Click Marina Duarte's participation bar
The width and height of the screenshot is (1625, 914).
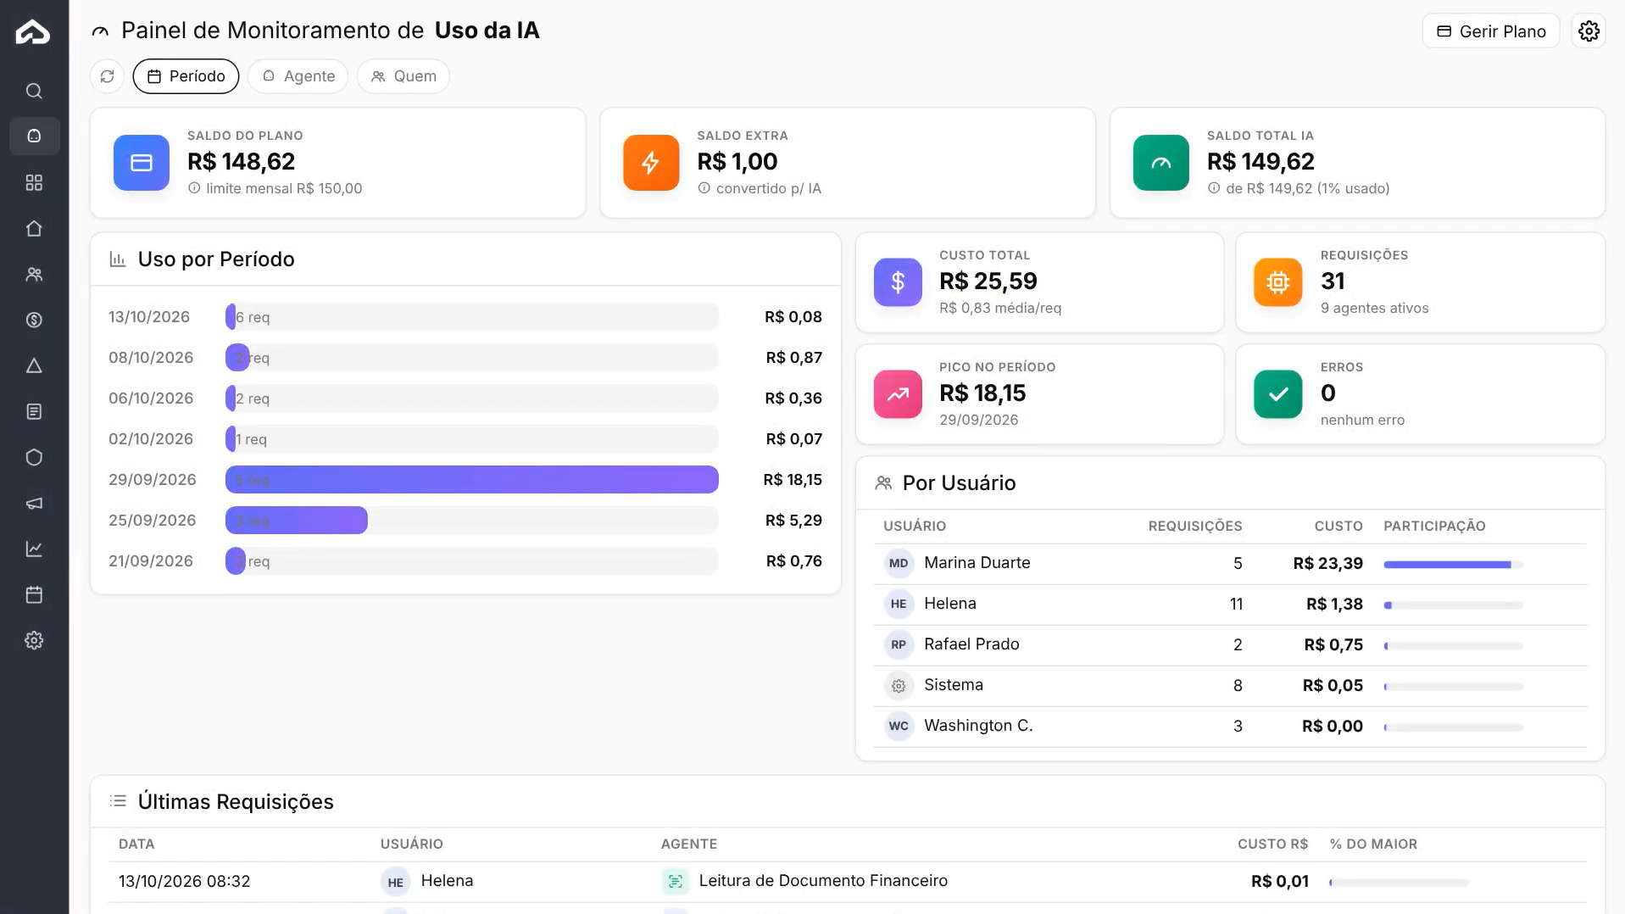coord(1453,565)
